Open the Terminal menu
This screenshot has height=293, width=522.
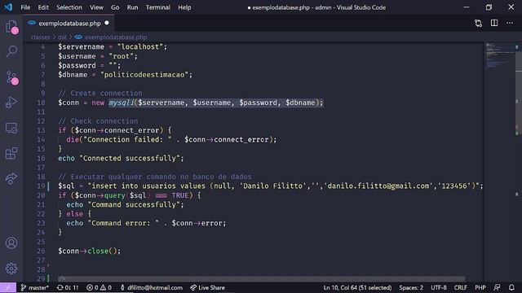157,7
